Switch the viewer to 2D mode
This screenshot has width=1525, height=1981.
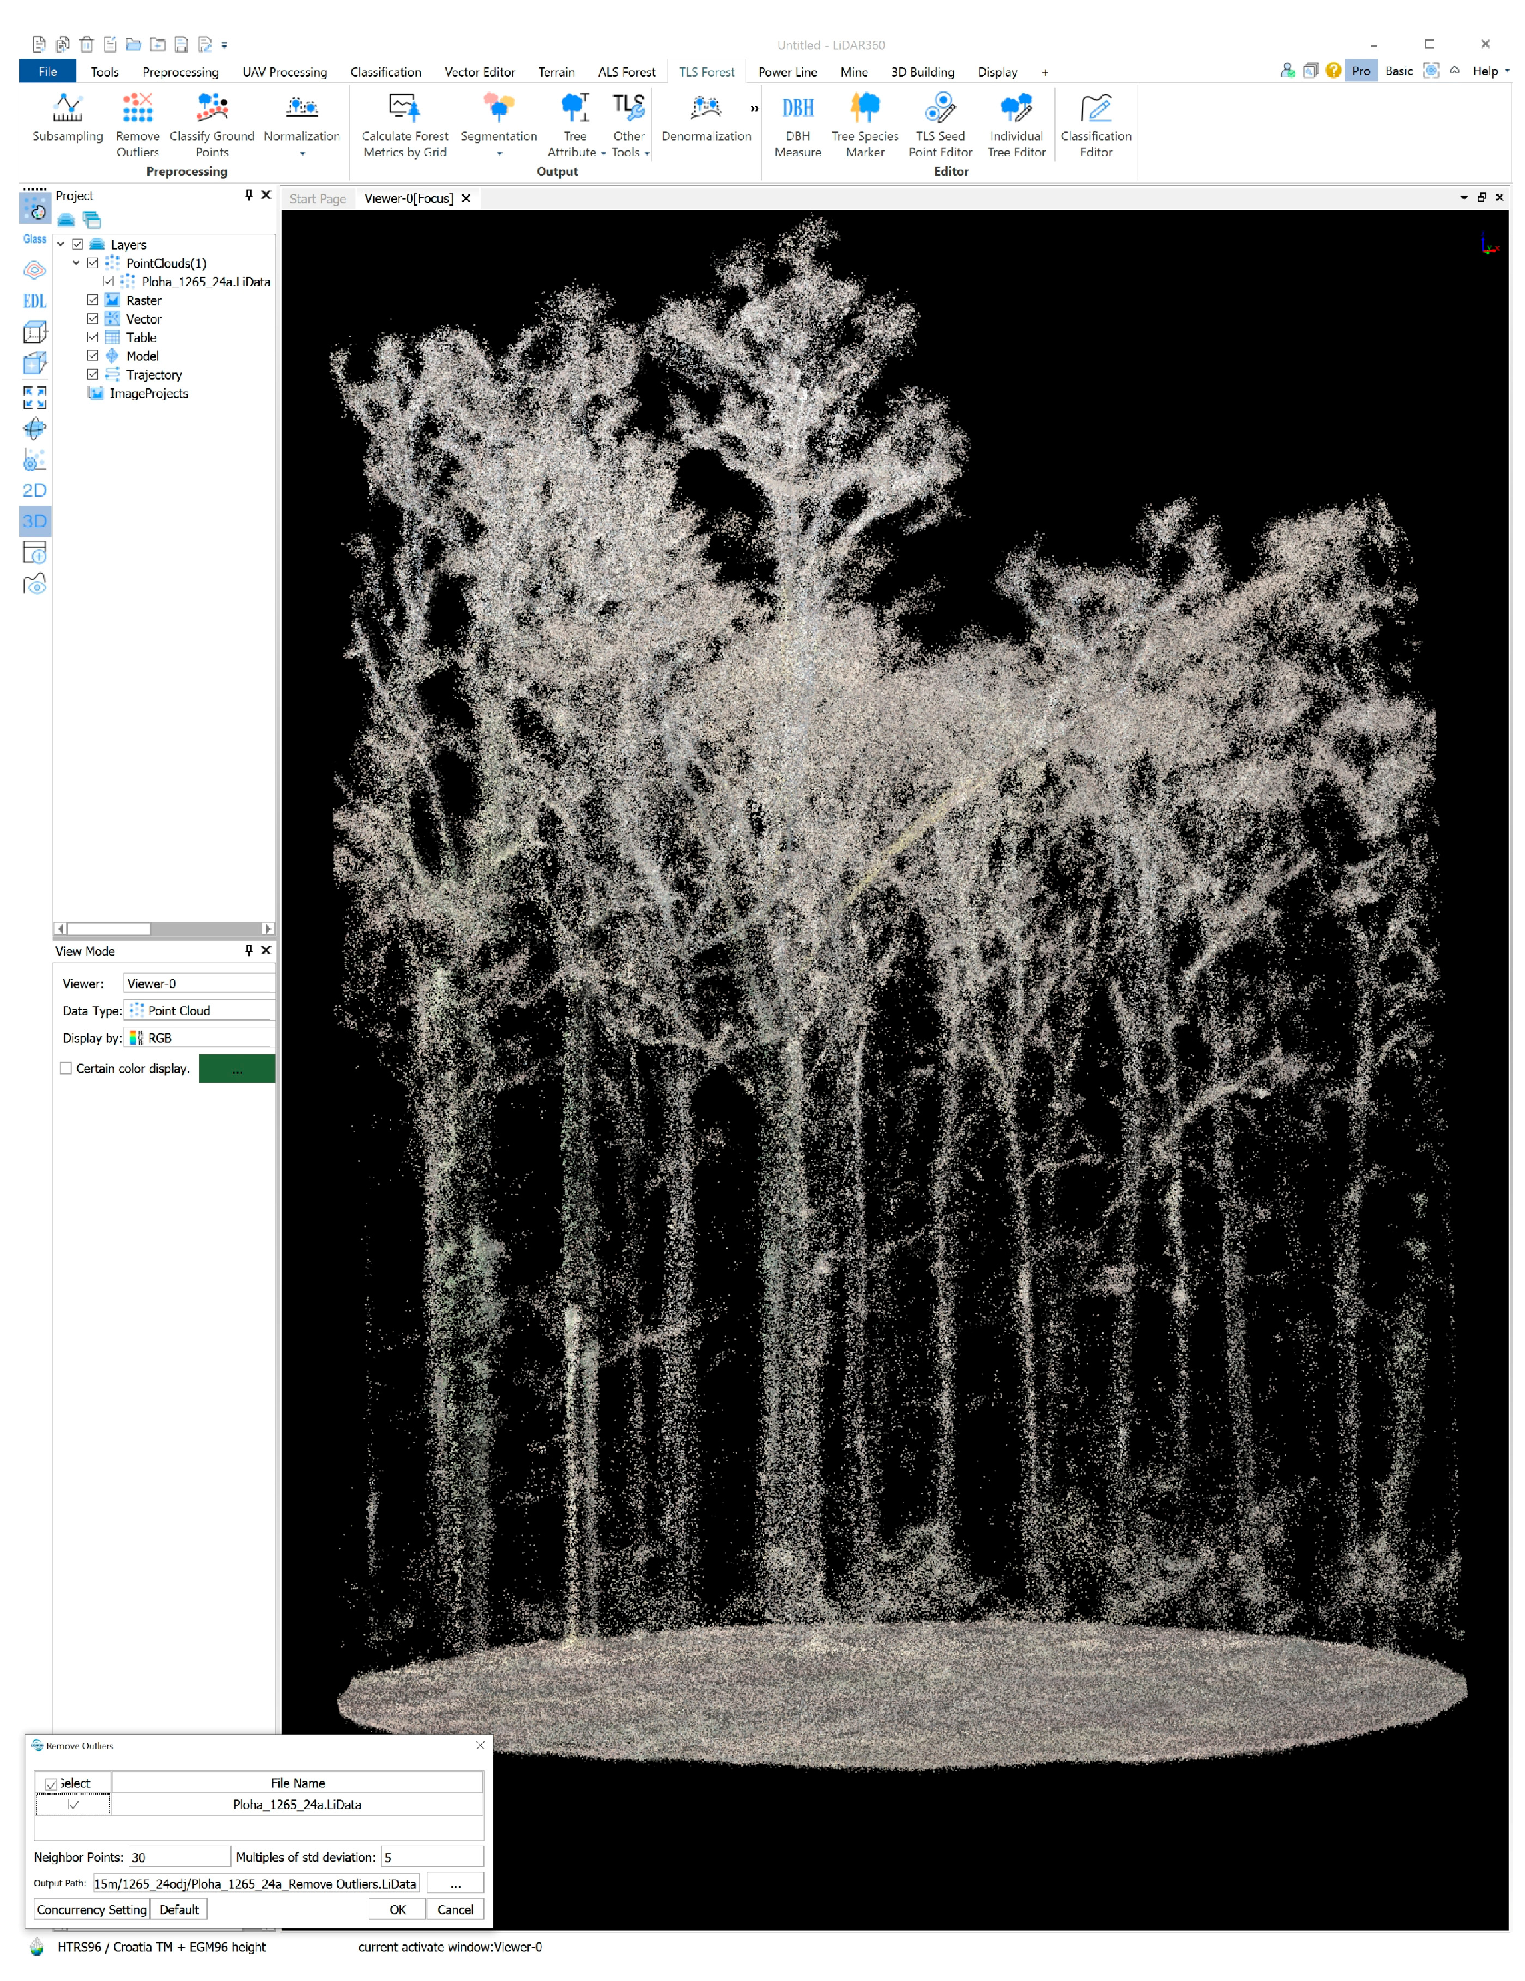pyautogui.click(x=35, y=491)
